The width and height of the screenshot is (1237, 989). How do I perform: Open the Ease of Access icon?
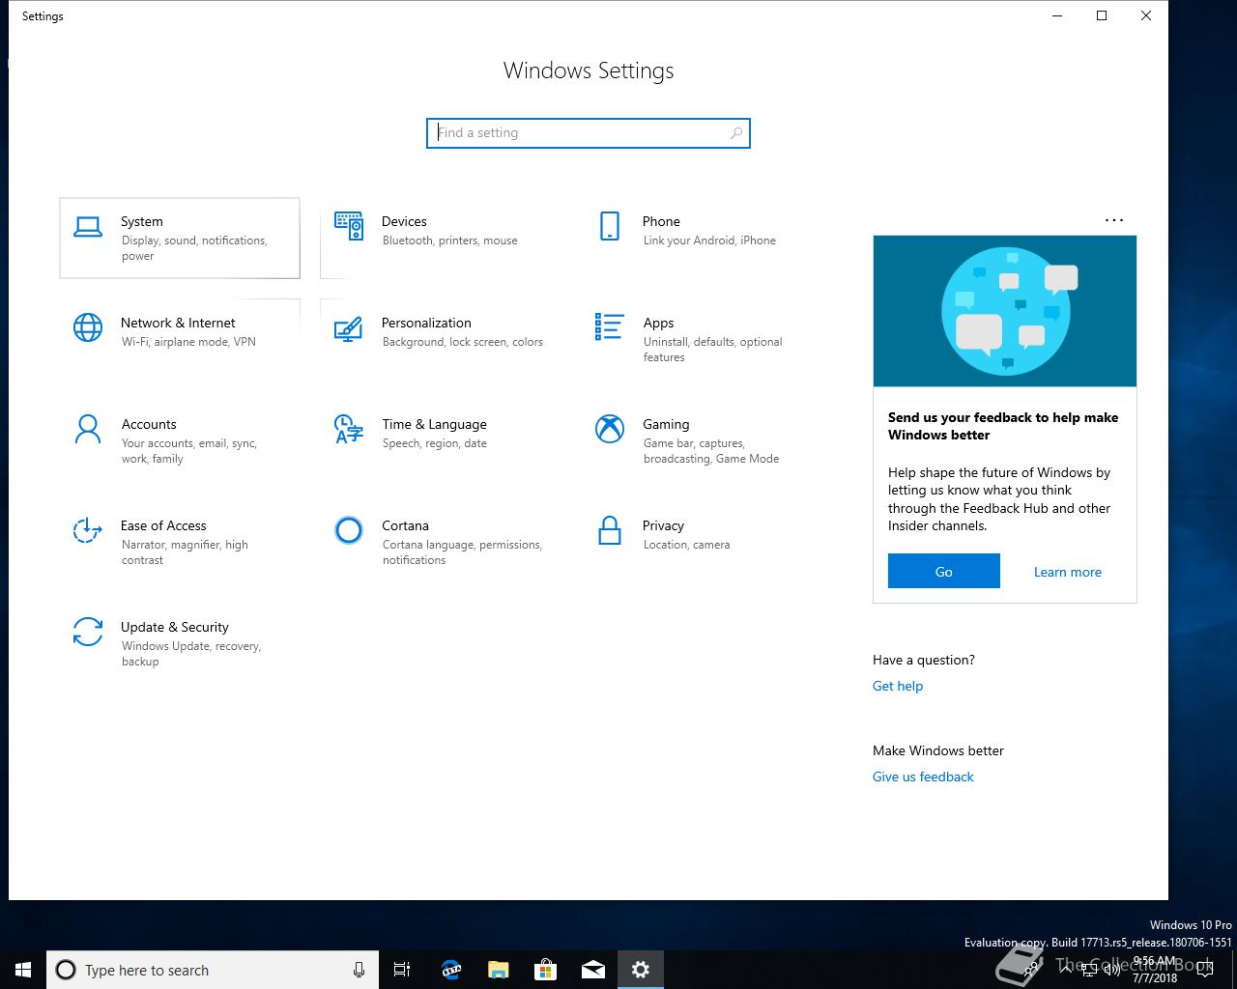[x=88, y=530]
